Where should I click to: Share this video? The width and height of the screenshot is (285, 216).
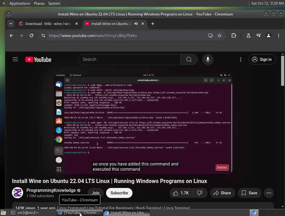point(222,193)
